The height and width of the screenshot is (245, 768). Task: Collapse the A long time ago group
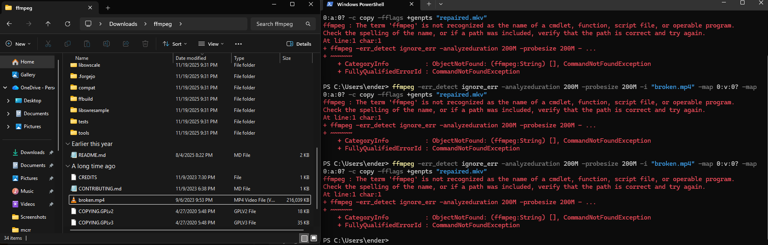click(68, 166)
